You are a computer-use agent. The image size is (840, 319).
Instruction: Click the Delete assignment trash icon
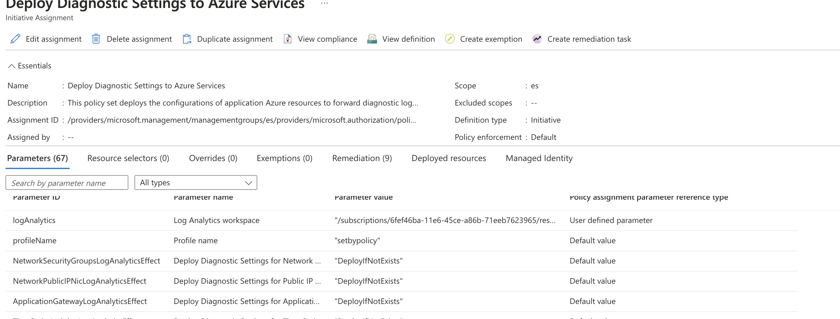point(95,39)
